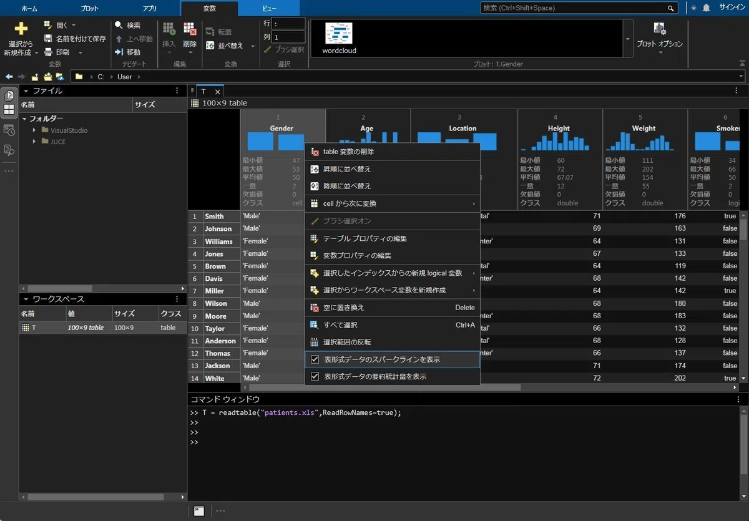Open the 並べ替え dropdown arrow

point(253,46)
